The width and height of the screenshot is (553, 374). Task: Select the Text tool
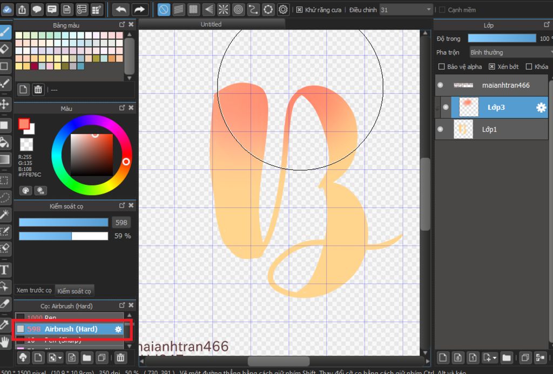click(4, 270)
